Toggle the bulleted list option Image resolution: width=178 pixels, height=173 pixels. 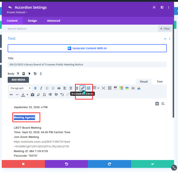(x=47, y=88)
